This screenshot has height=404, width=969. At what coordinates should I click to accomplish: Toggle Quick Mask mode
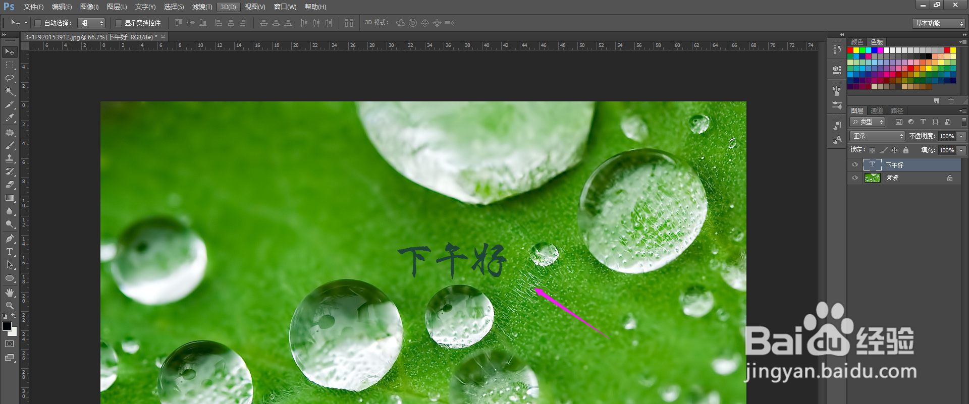coord(10,344)
